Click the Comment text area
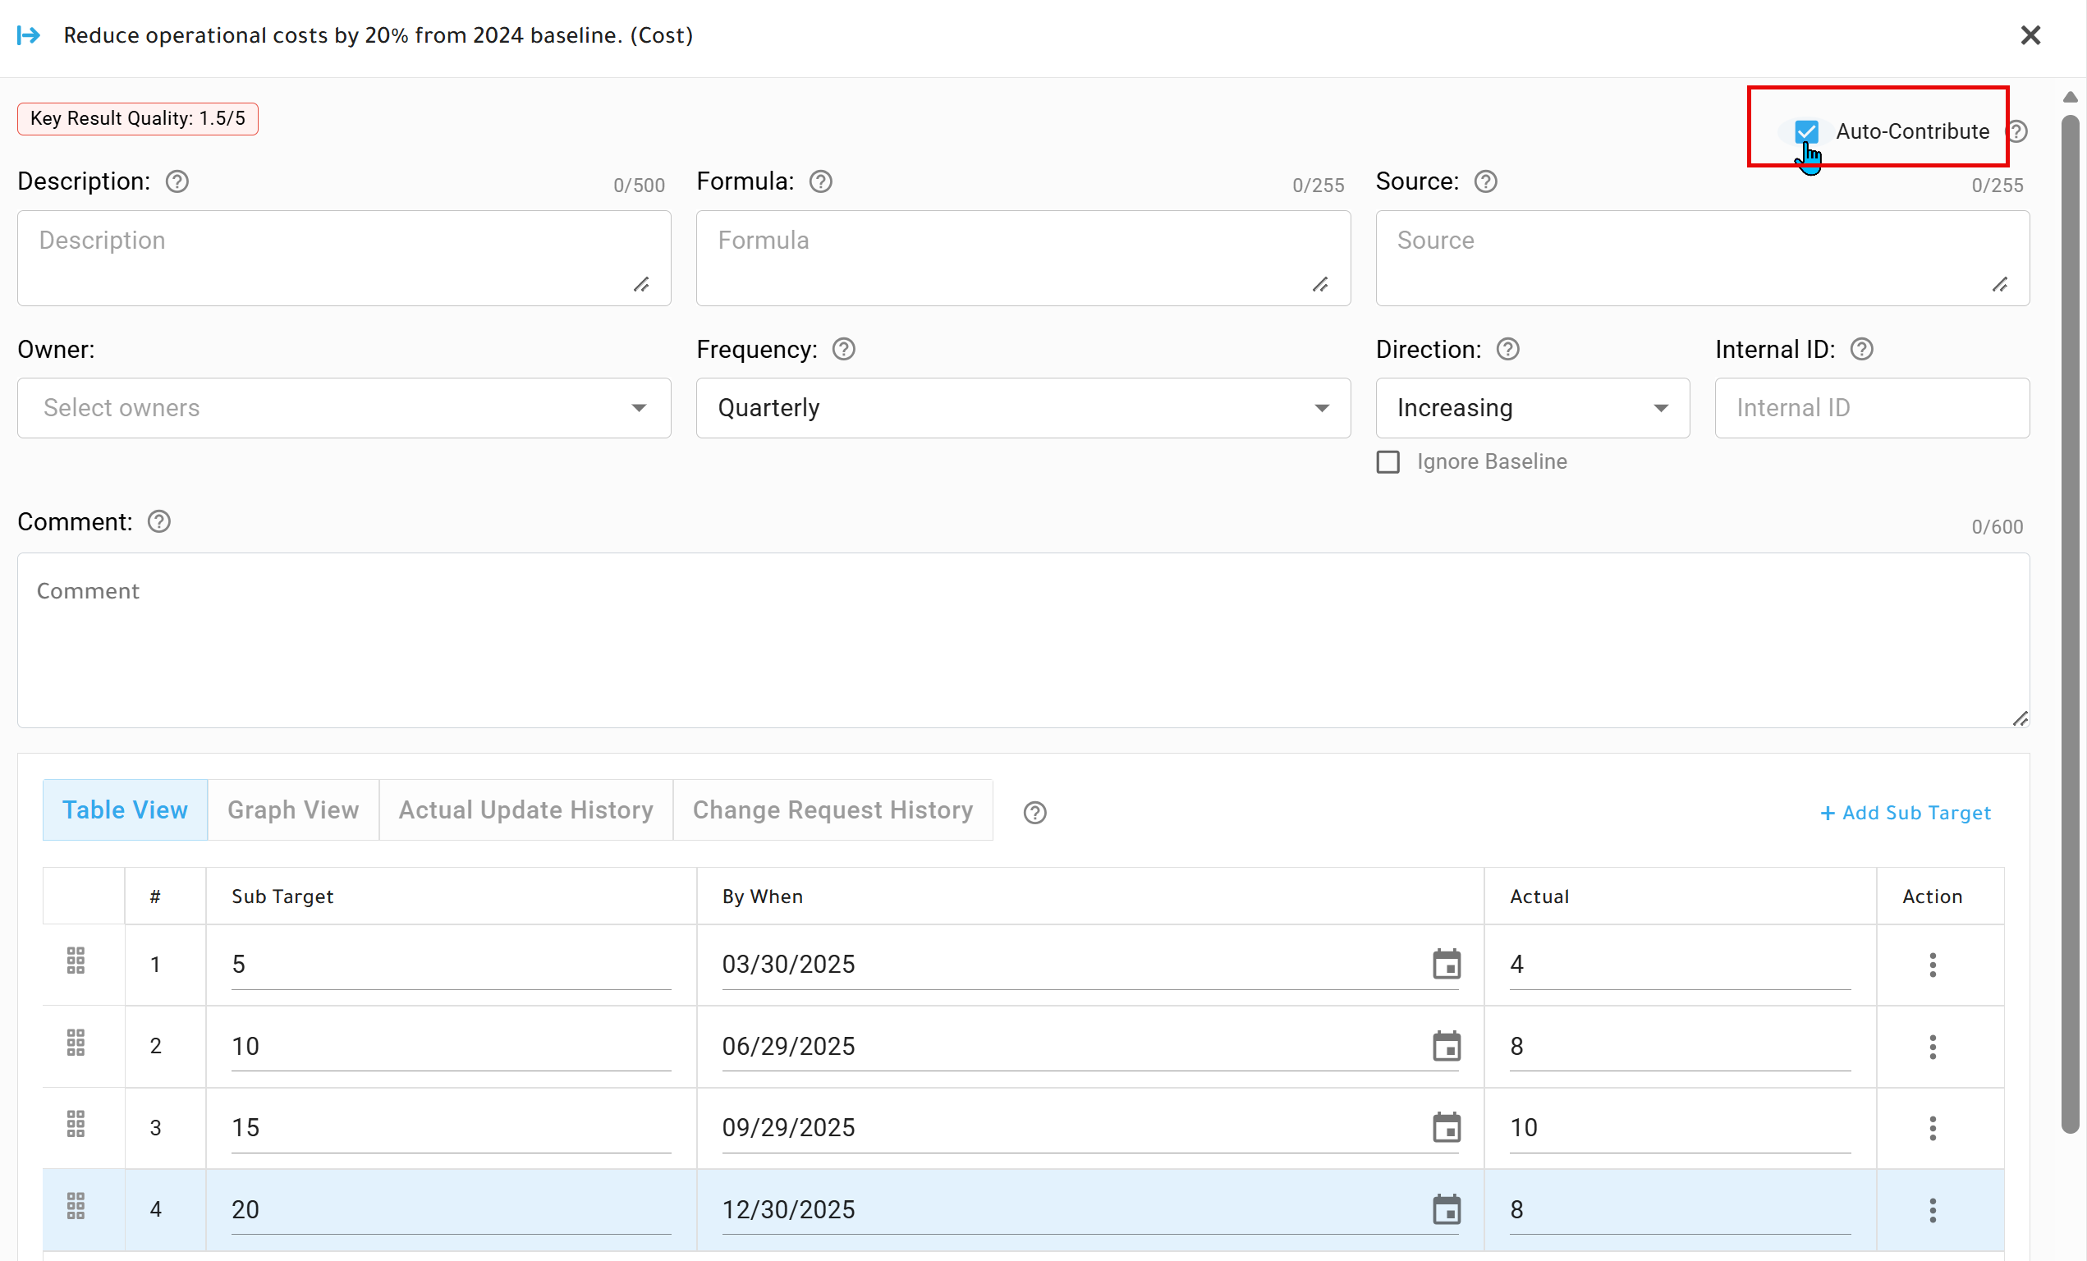2087x1261 pixels. click(1023, 640)
